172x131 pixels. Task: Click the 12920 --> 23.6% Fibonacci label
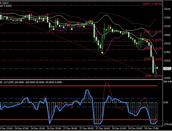coord(153,59)
